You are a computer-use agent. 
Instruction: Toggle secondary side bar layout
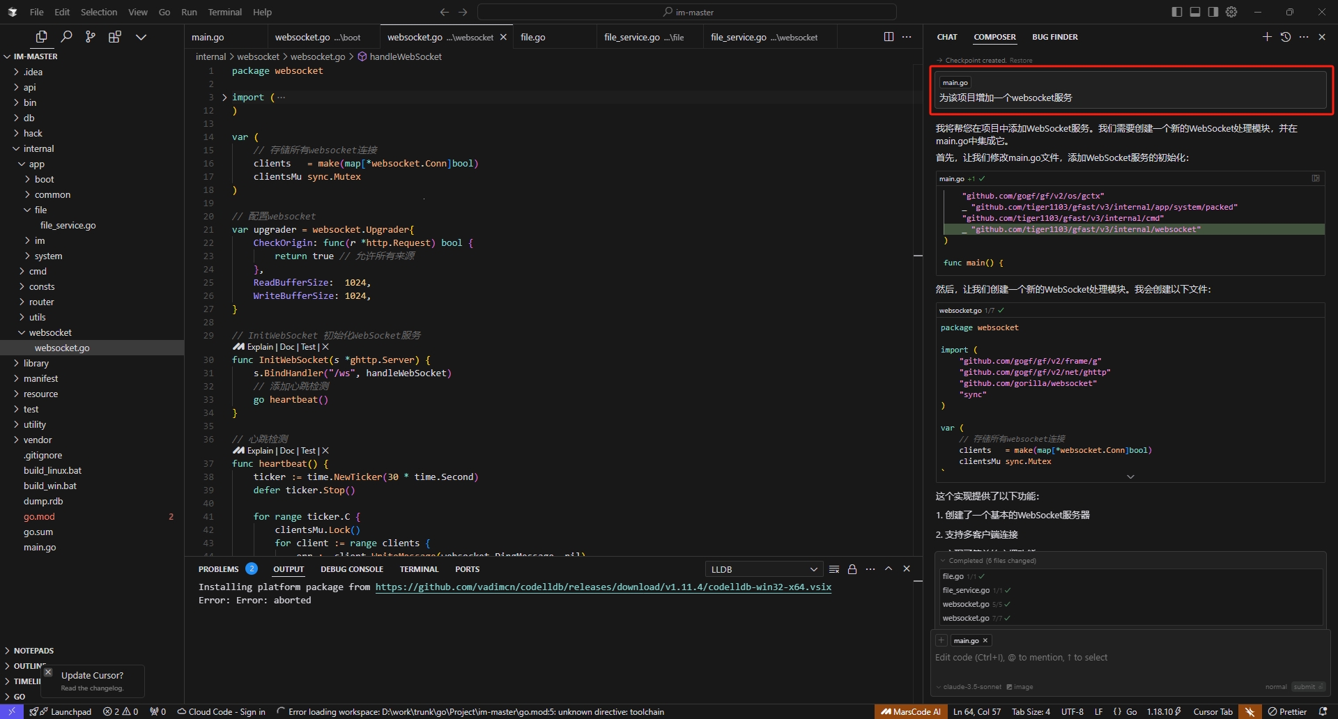1213,12
